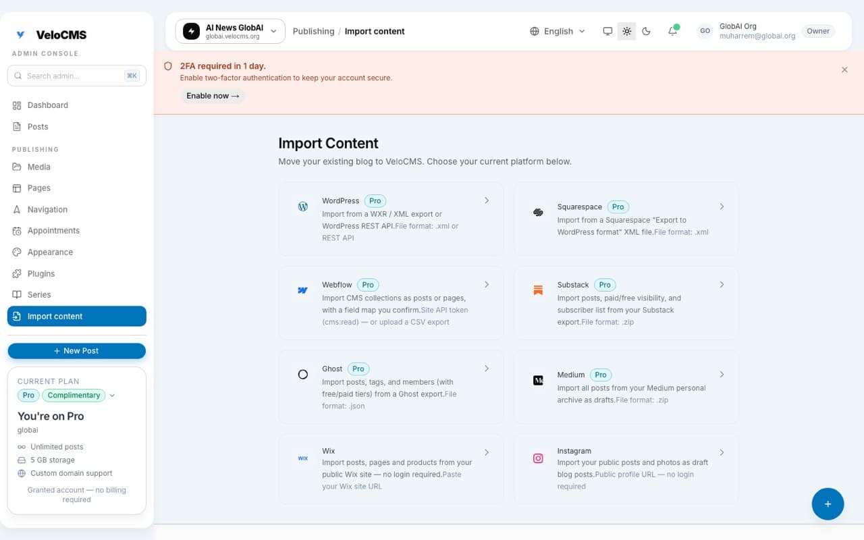864x540 pixels.
Task: Open the WordPress import chevron
Action: (487, 200)
